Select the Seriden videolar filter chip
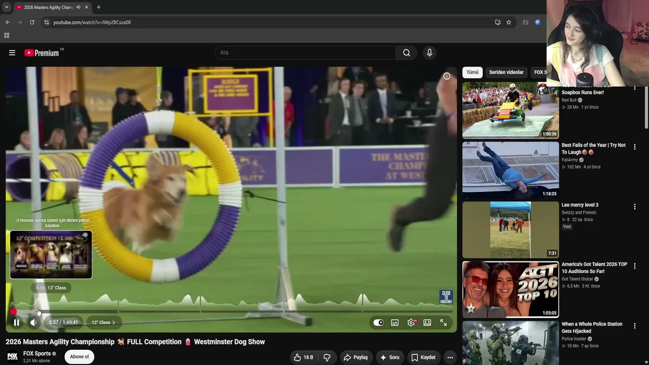The width and height of the screenshot is (649, 365). pyautogui.click(x=506, y=72)
